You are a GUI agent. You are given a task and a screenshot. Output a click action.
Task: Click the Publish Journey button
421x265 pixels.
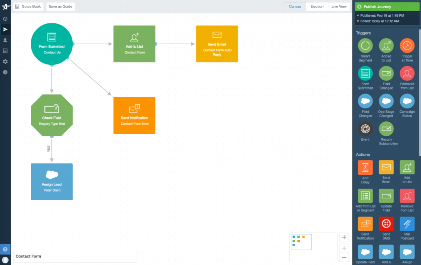click(x=386, y=7)
